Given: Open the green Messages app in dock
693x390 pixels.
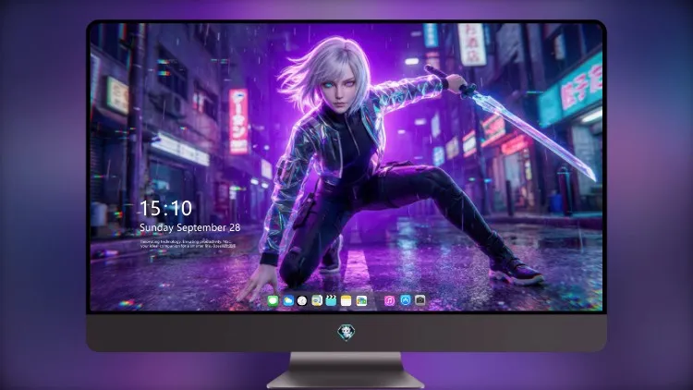Looking at the screenshot, I should [x=273, y=300].
